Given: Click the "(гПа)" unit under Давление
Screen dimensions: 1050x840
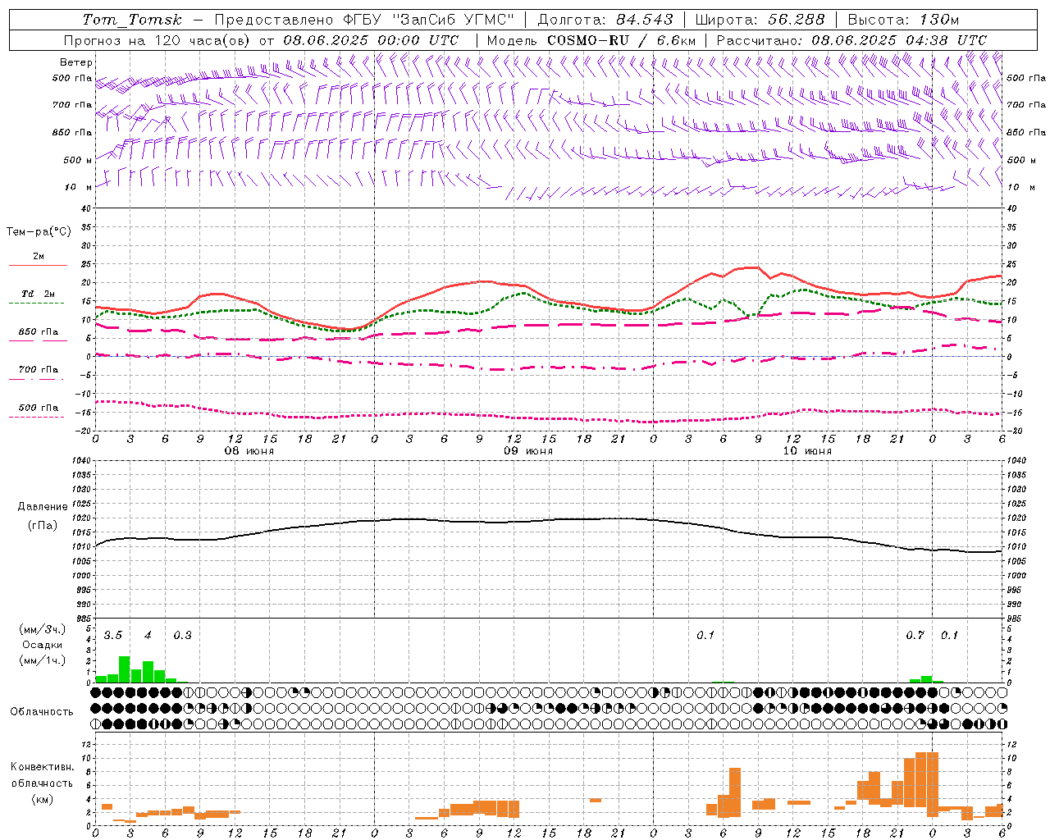Looking at the screenshot, I should [x=43, y=525].
